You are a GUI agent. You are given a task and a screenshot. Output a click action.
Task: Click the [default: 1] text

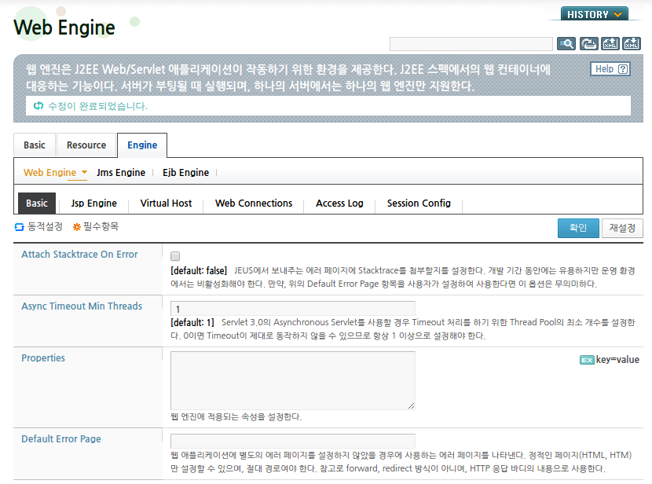[192, 323]
